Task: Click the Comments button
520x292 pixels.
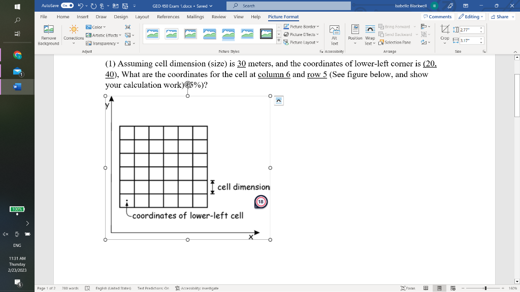Action: click(x=437, y=16)
